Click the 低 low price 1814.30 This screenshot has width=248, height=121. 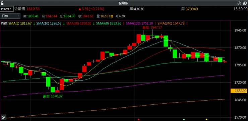point(68,16)
